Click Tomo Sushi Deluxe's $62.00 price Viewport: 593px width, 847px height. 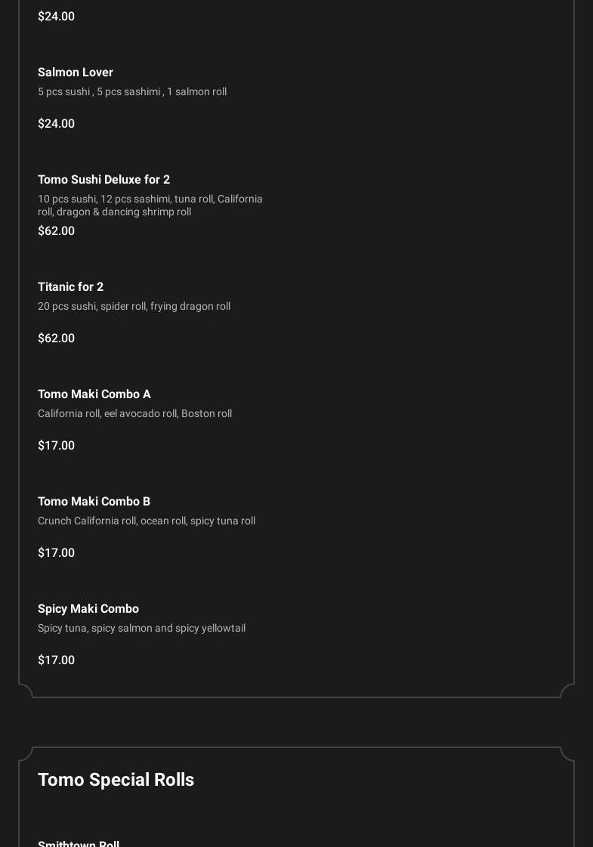pyautogui.click(x=57, y=231)
